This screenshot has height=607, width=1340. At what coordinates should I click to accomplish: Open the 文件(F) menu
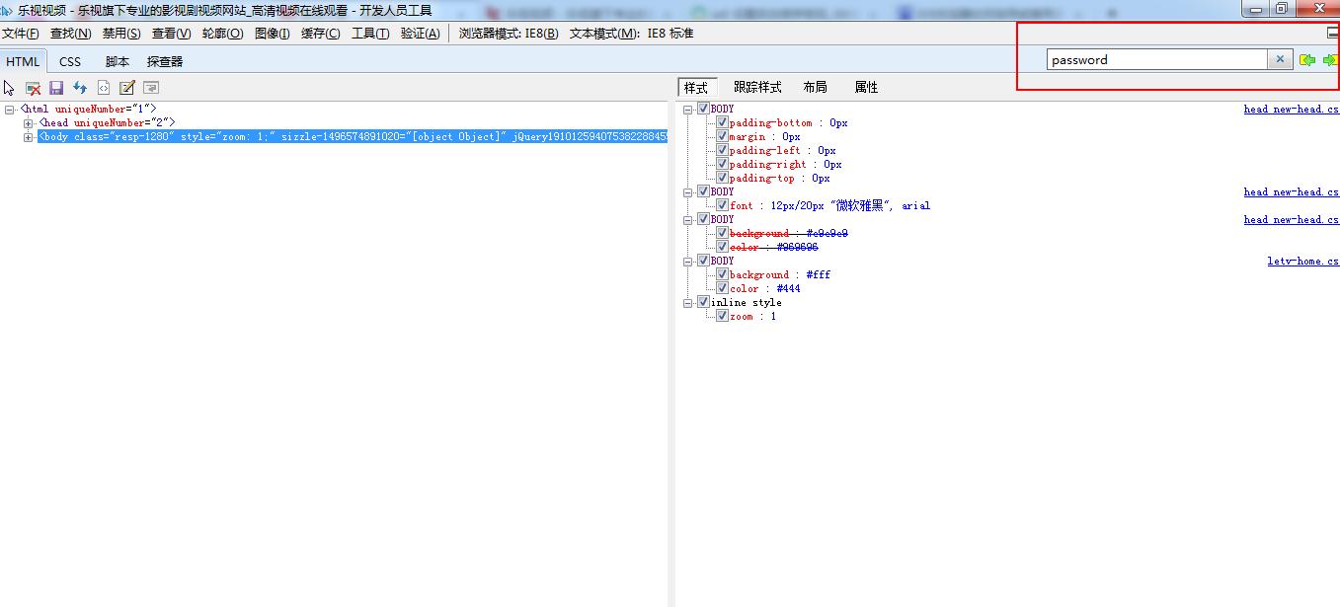coord(21,34)
